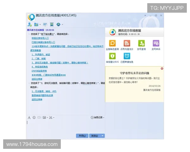Click the police cap report icon
This screenshot has width=190, height=152.
58,24
